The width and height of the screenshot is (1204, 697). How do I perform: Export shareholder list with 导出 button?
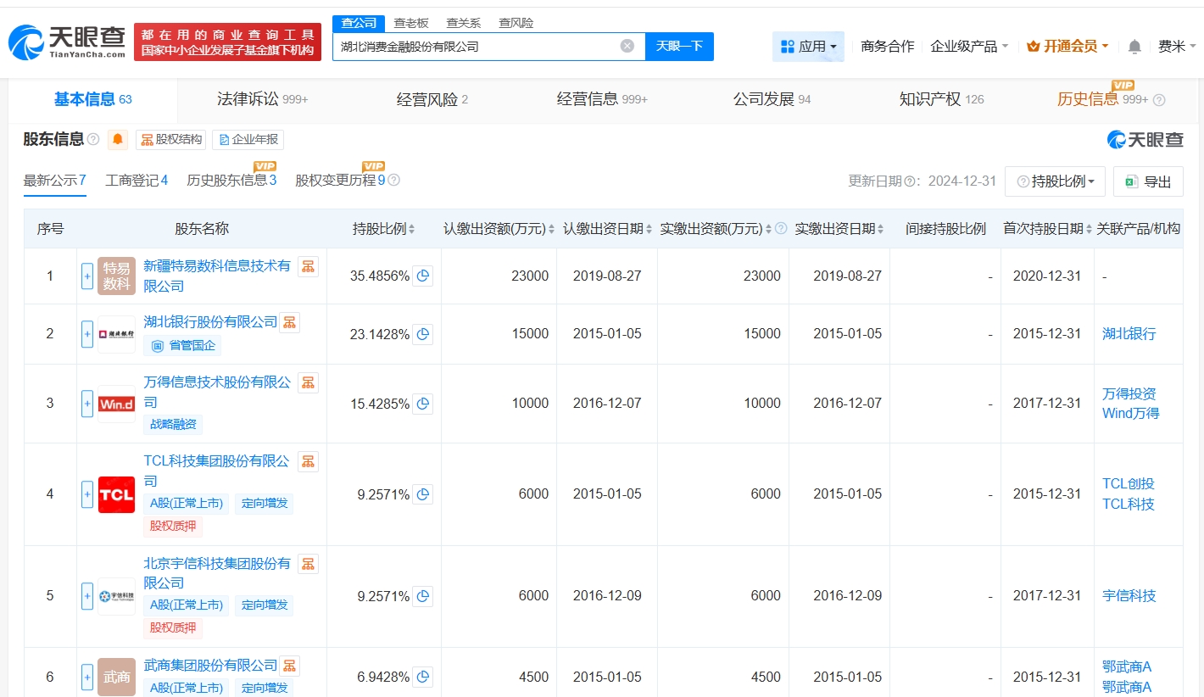click(x=1148, y=181)
